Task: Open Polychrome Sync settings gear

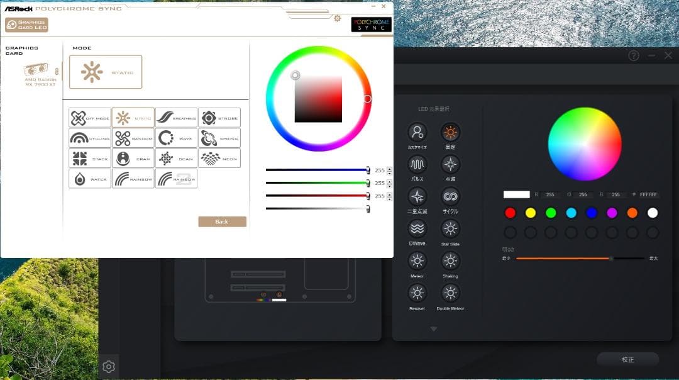Action: 338,18
